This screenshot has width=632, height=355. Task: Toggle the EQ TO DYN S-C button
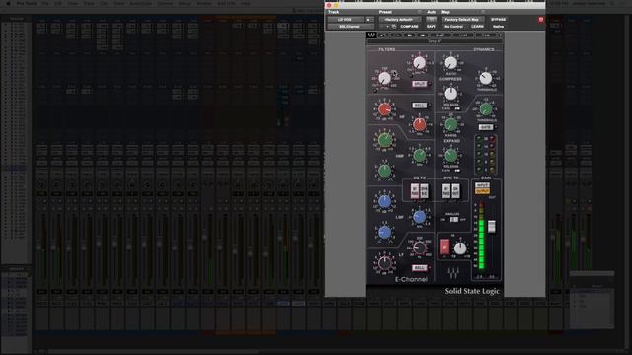[x=424, y=191]
